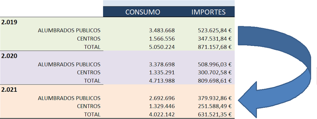Select the 2021 TOTAL consumption 4.022.142
The height and width of the screenshot is (119, 317).
coord(162,115)
